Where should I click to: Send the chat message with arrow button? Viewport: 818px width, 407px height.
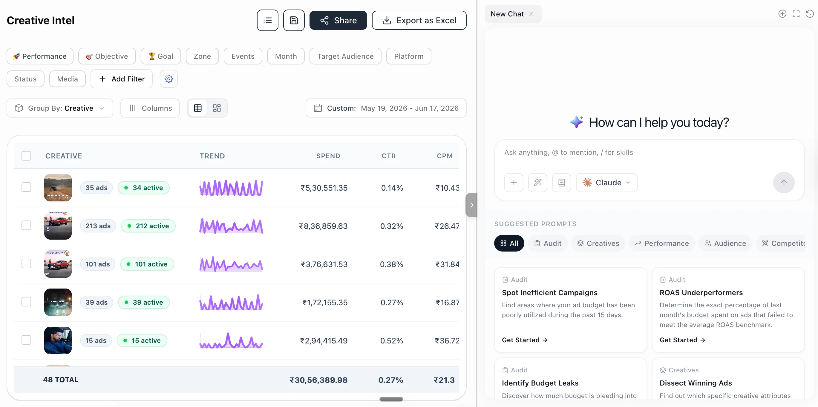784,182
